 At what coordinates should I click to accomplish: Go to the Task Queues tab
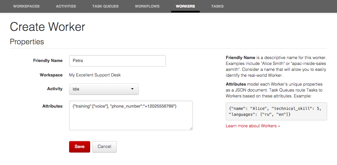click(105, 6)
